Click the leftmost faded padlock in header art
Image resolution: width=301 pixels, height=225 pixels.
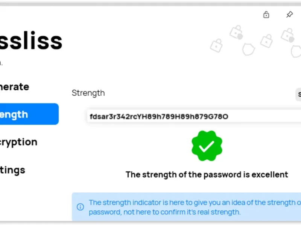pyautogui.click(x=216, y=45)
